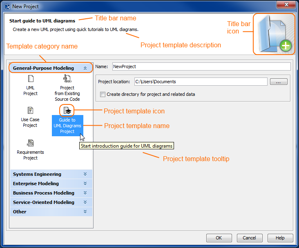Click Project from Existing Source Code label
The height and width of the screenshot is (248, 299).
tap(67, 93)
